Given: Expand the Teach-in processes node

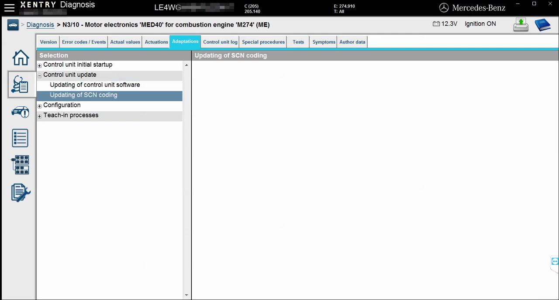Looking at the screenshot, I should (39, 115).
